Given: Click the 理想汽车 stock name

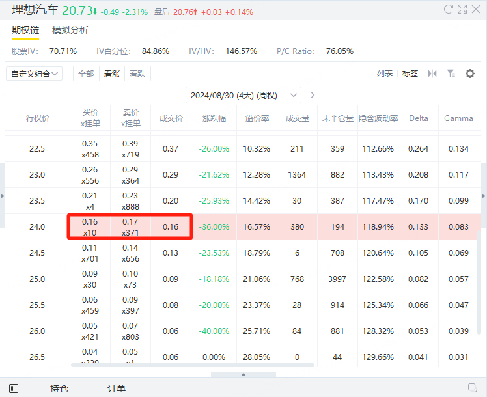Looking at the screenshot, I should (35, 10).
